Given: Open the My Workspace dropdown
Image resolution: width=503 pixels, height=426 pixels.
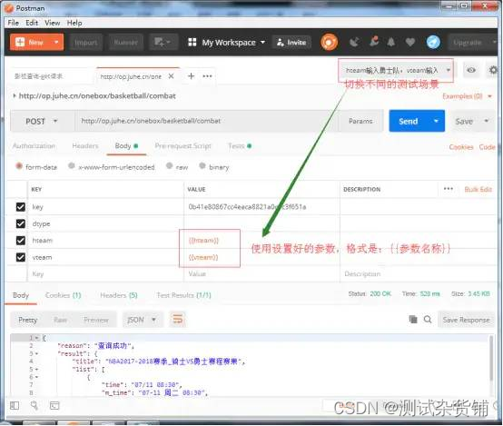Looking at the screenshot, I should coord(227,43).
